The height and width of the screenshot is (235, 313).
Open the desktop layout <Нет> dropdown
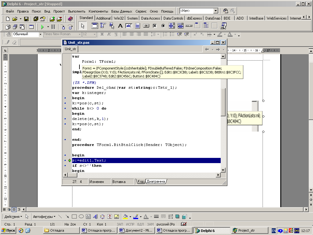pos(216,11)
